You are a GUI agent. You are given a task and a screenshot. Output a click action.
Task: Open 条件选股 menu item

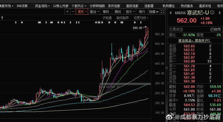click(x=114, y=6)
